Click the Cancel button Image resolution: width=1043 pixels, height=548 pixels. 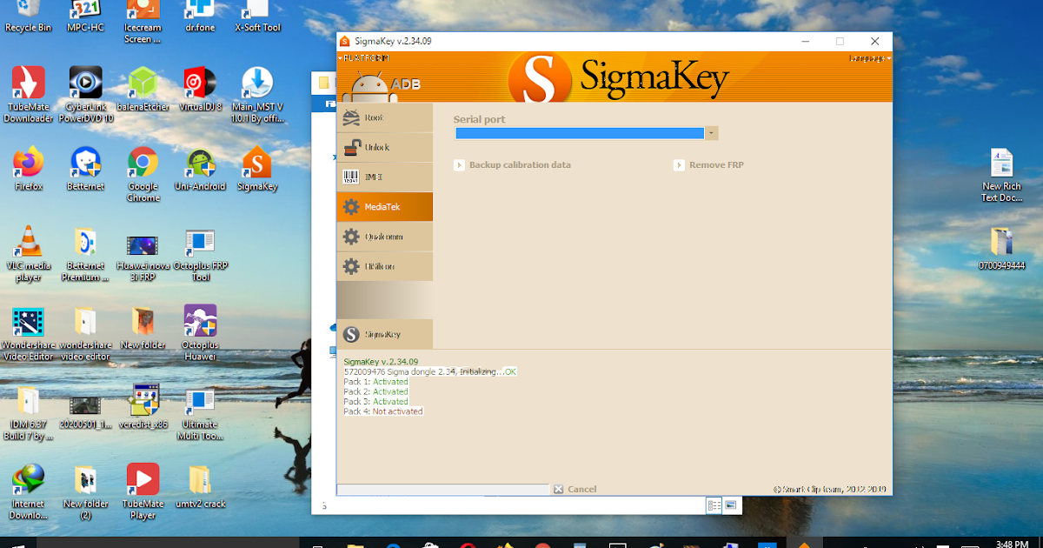click(575, 489)
